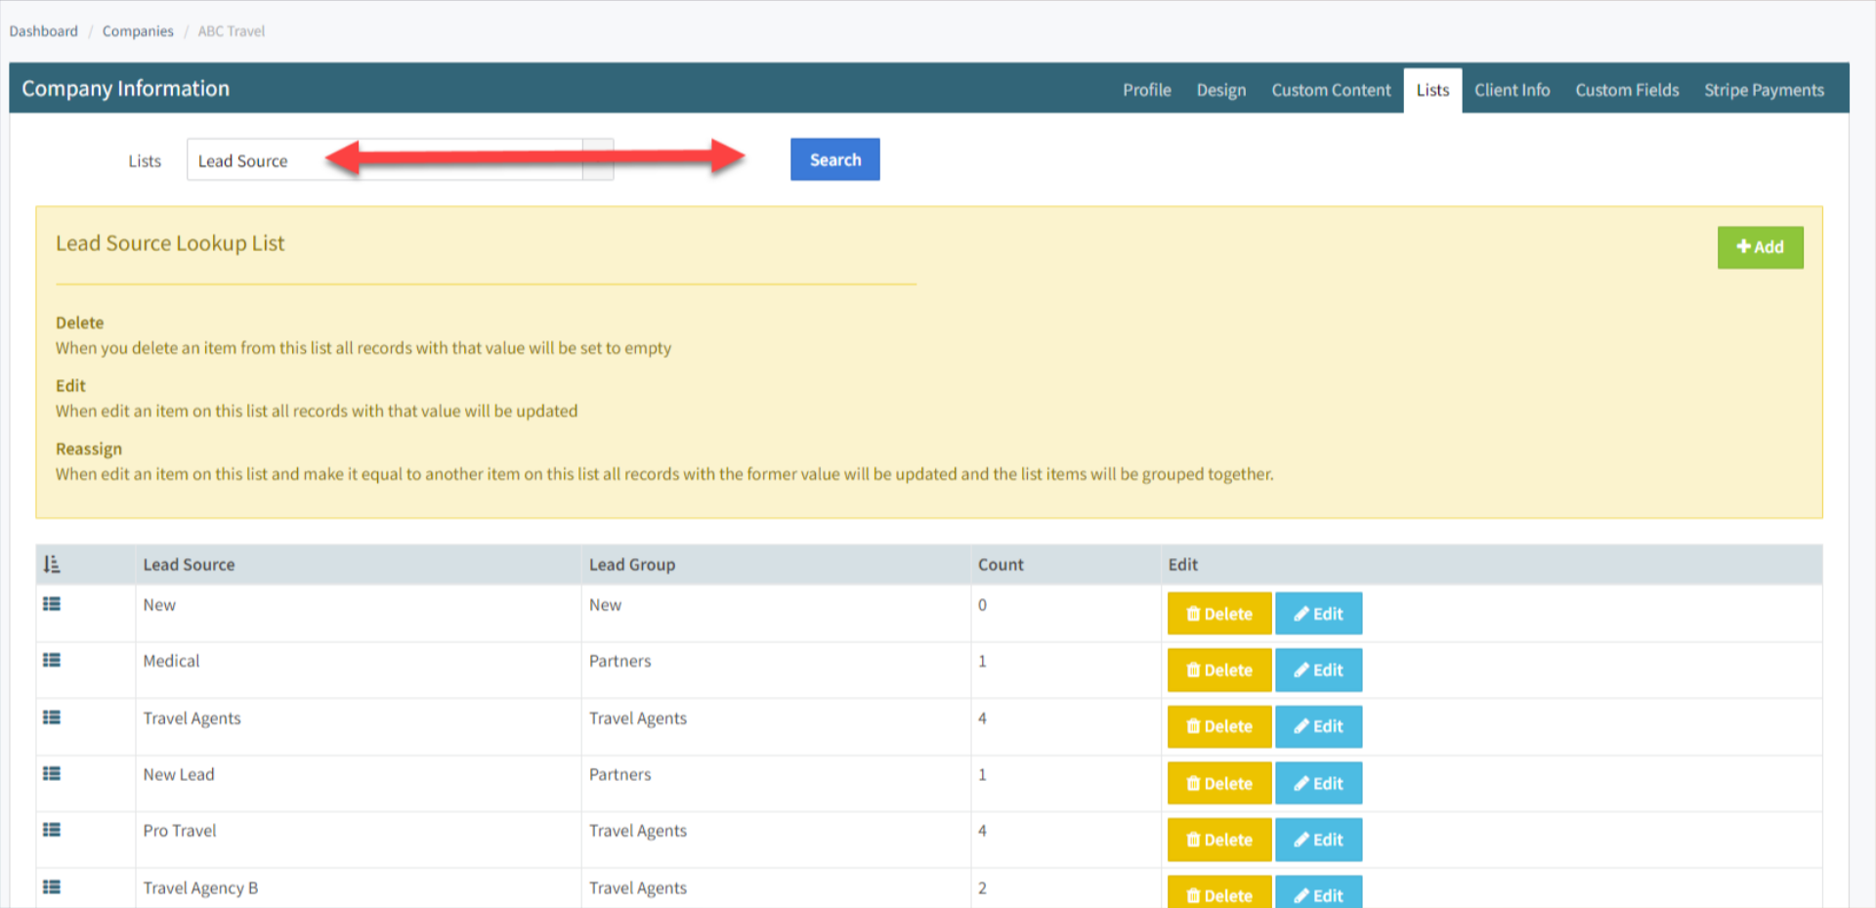
Task: Edit the first Travel Agents lead source
Action: (1317, 726)
